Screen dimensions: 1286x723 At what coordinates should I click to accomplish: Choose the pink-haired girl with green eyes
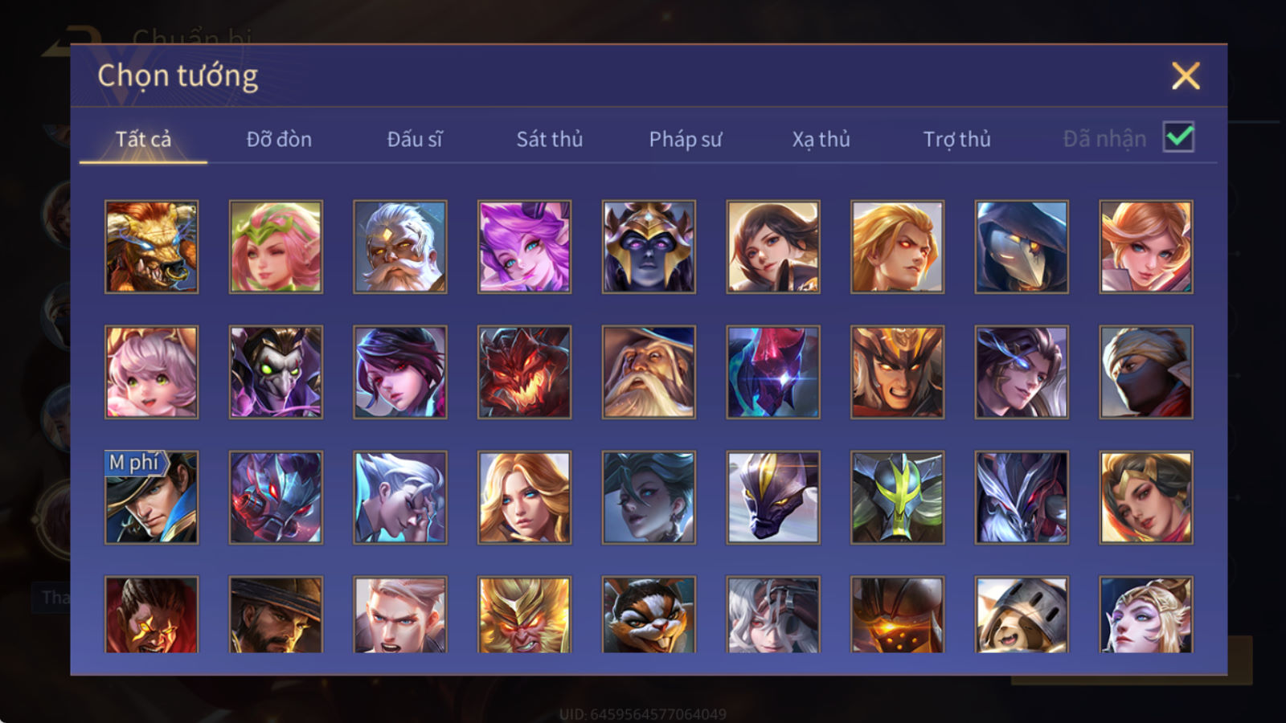point(151,372)
